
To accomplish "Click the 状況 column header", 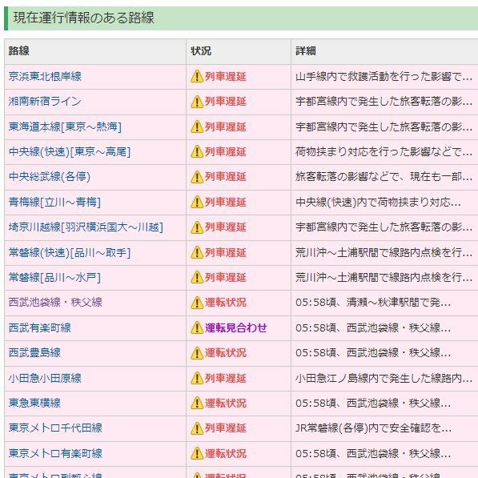I will [201, 51].
